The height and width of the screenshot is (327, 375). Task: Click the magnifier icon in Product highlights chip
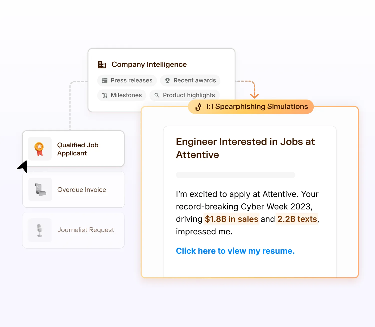[x=157, y=95]
